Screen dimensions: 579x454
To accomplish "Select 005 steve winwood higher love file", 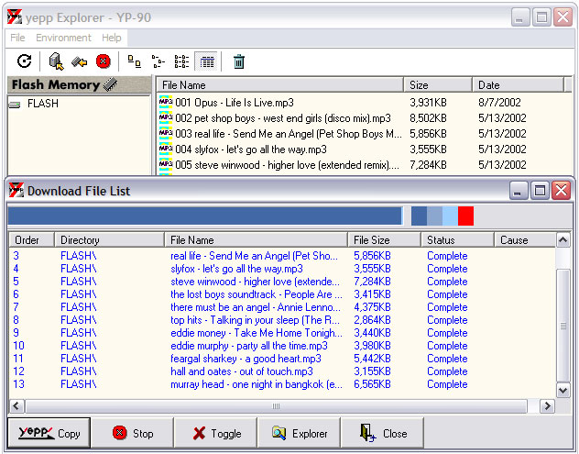I will point(288,165).
